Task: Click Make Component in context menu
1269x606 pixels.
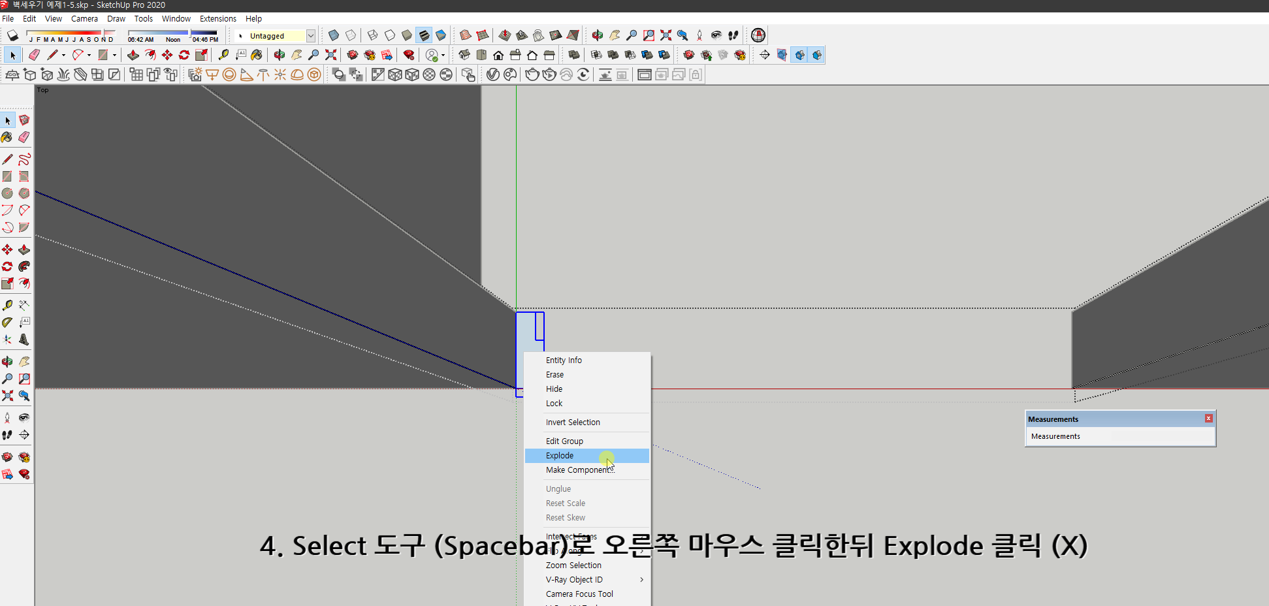Action: (580, 470)
